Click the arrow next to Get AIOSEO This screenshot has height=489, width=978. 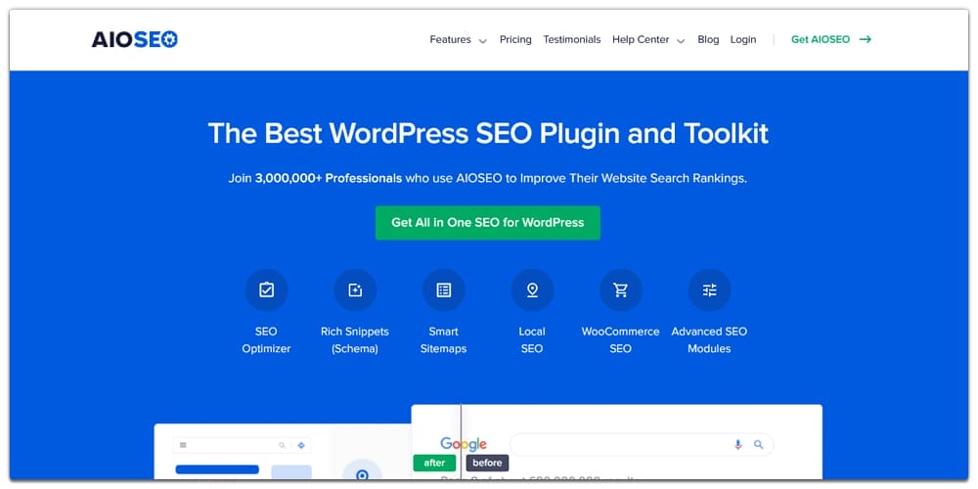pos(866,39)
